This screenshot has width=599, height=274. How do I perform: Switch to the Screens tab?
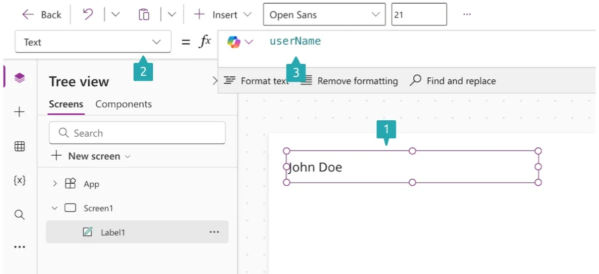tap(66, 104)
